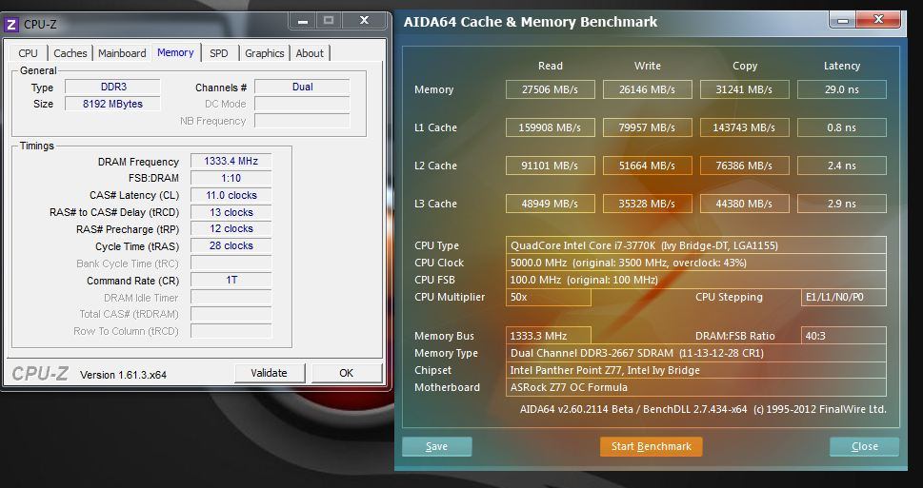Click the DDR3 memory type field
Image resolution: width=923 pixels, height=488 pixels.
click(x=112, y=87)
